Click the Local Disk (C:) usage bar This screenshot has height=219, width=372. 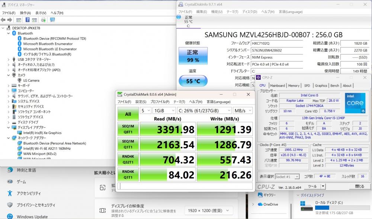tap(333, 207)
